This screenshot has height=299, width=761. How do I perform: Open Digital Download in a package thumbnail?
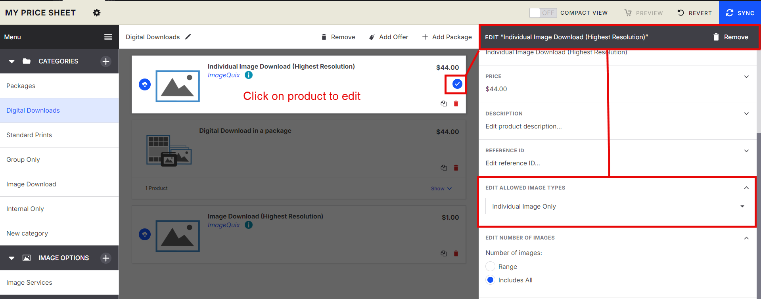[x=169, y=150]
